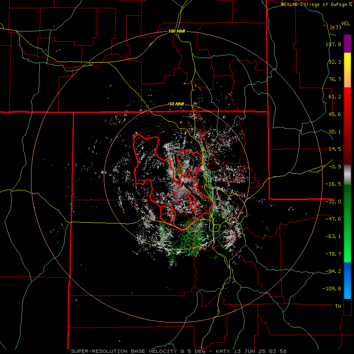Click the 14.5 legend value
This screenshot has width=354, height=354.
(x=335, y=149)
